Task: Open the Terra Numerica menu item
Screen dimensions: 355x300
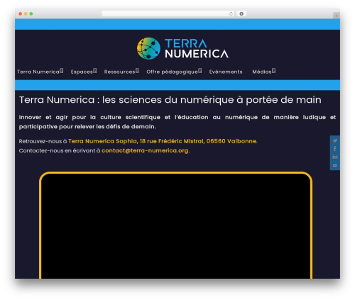Action: click(38, 72)
